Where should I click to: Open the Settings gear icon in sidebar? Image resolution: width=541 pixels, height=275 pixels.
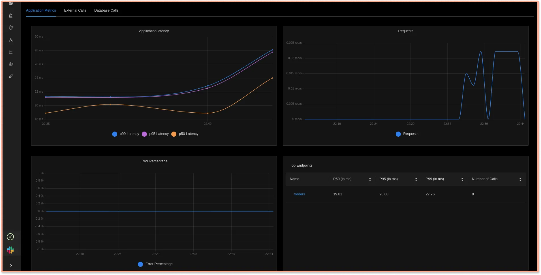11,64
